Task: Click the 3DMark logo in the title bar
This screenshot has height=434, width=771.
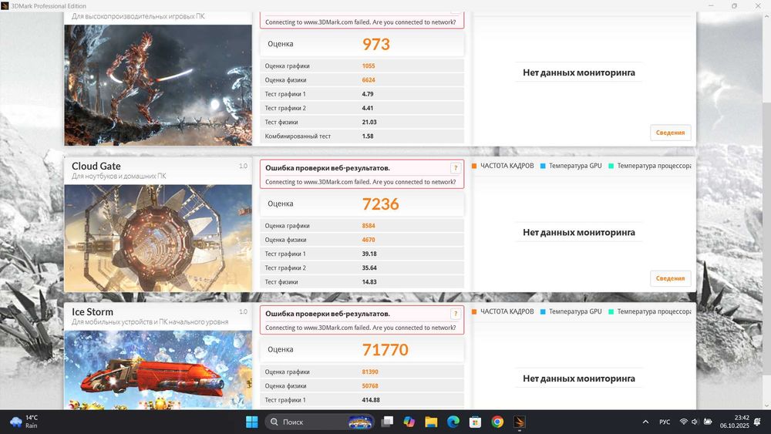Action: [5, 6]
